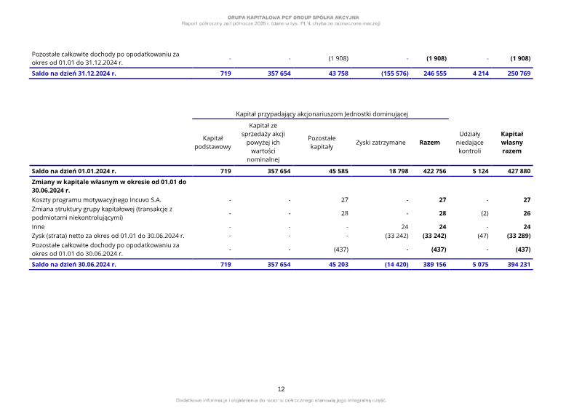This screenshot has width=582, height=411.
Task: Click the Kapitał podstawowy column header
Action: (x=212, y=143)
